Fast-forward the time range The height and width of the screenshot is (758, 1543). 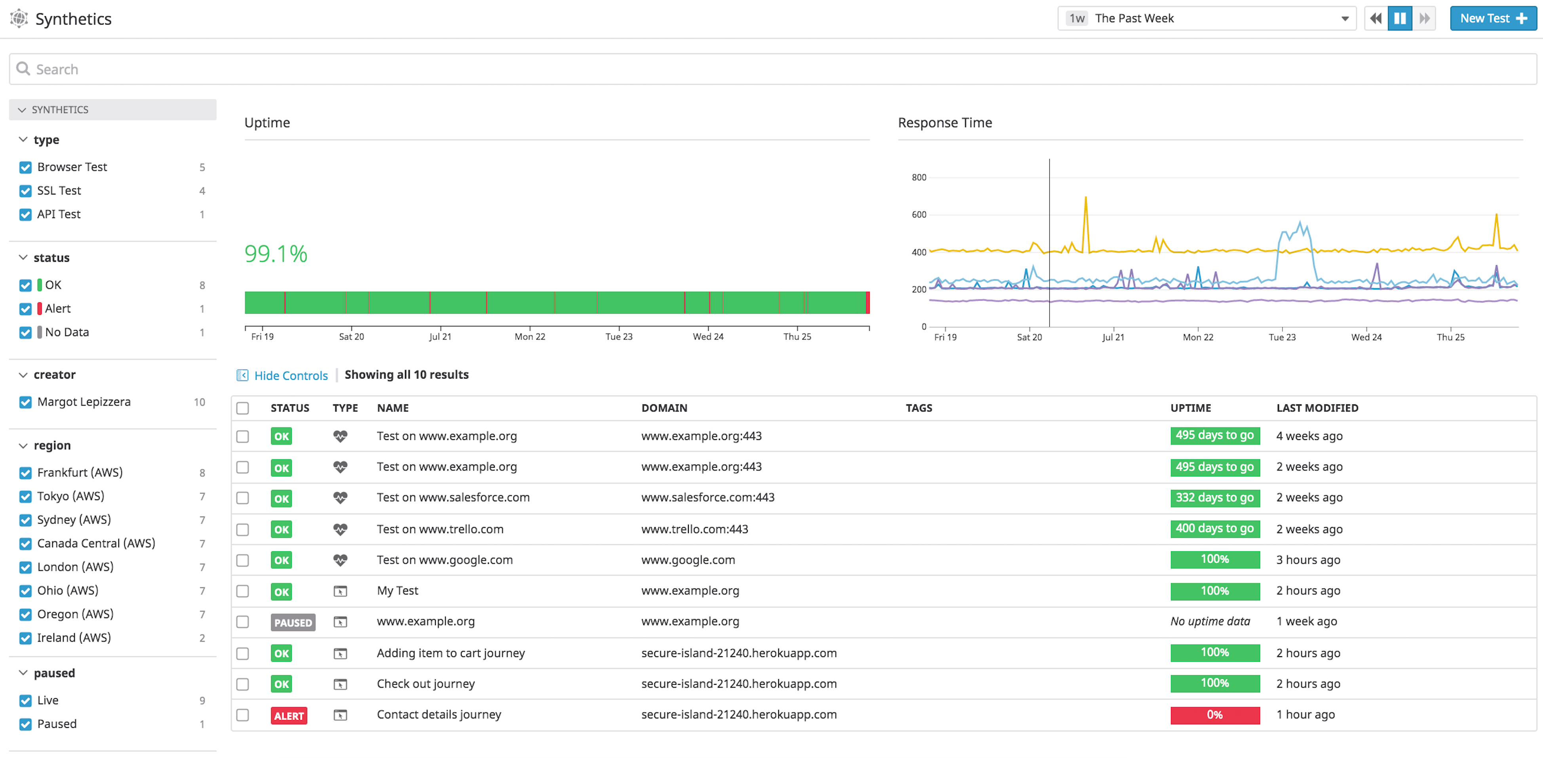[x=1424, y=19]
